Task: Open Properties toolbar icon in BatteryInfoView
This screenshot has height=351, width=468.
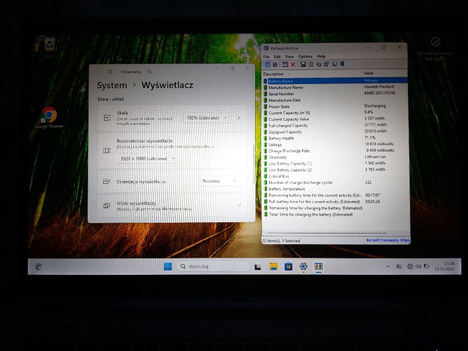Action: coord(326,64)
